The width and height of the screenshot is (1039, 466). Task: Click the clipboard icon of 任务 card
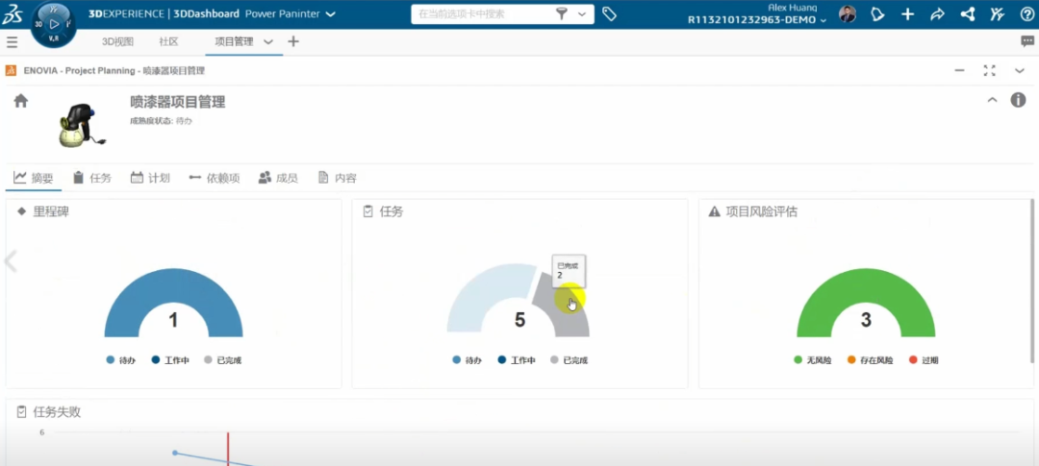tap(368, 211)
